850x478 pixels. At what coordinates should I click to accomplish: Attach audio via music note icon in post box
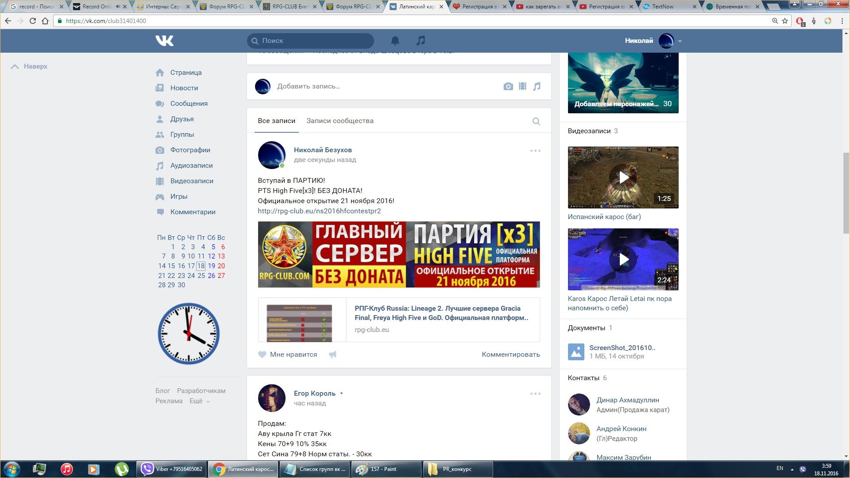[537, 86]
